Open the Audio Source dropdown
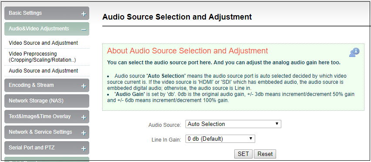Screen dimensions: 371x162 tap(233, 124)
